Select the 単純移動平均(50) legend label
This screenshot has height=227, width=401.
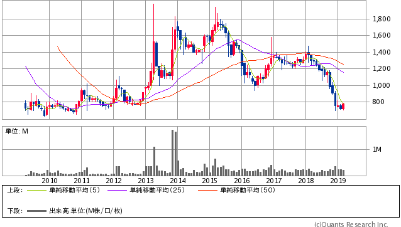248,190
